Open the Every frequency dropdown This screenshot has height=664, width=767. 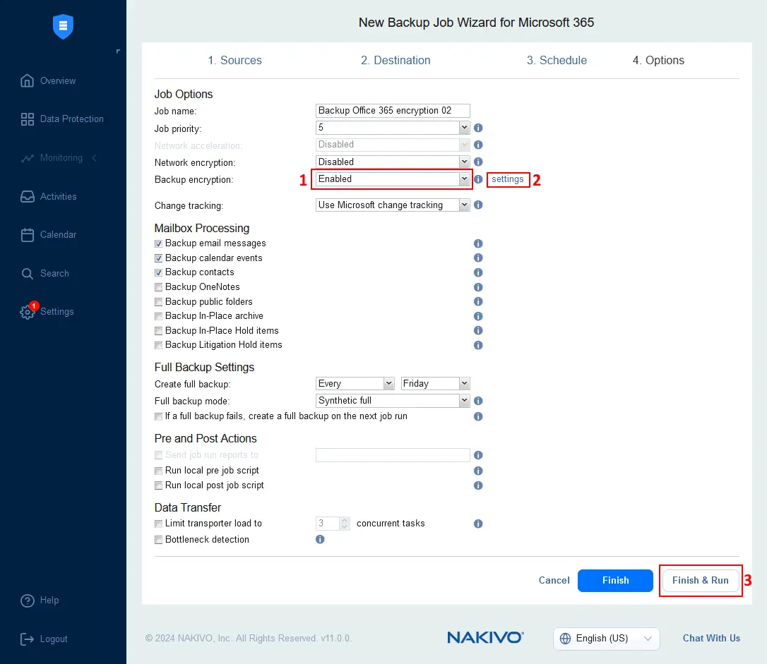355,384
